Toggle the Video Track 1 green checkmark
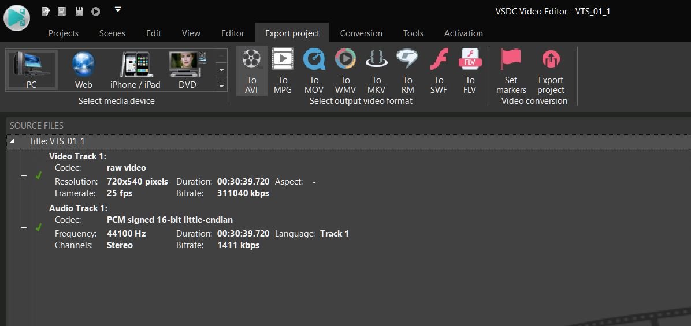691x326 pixels. 38,175
